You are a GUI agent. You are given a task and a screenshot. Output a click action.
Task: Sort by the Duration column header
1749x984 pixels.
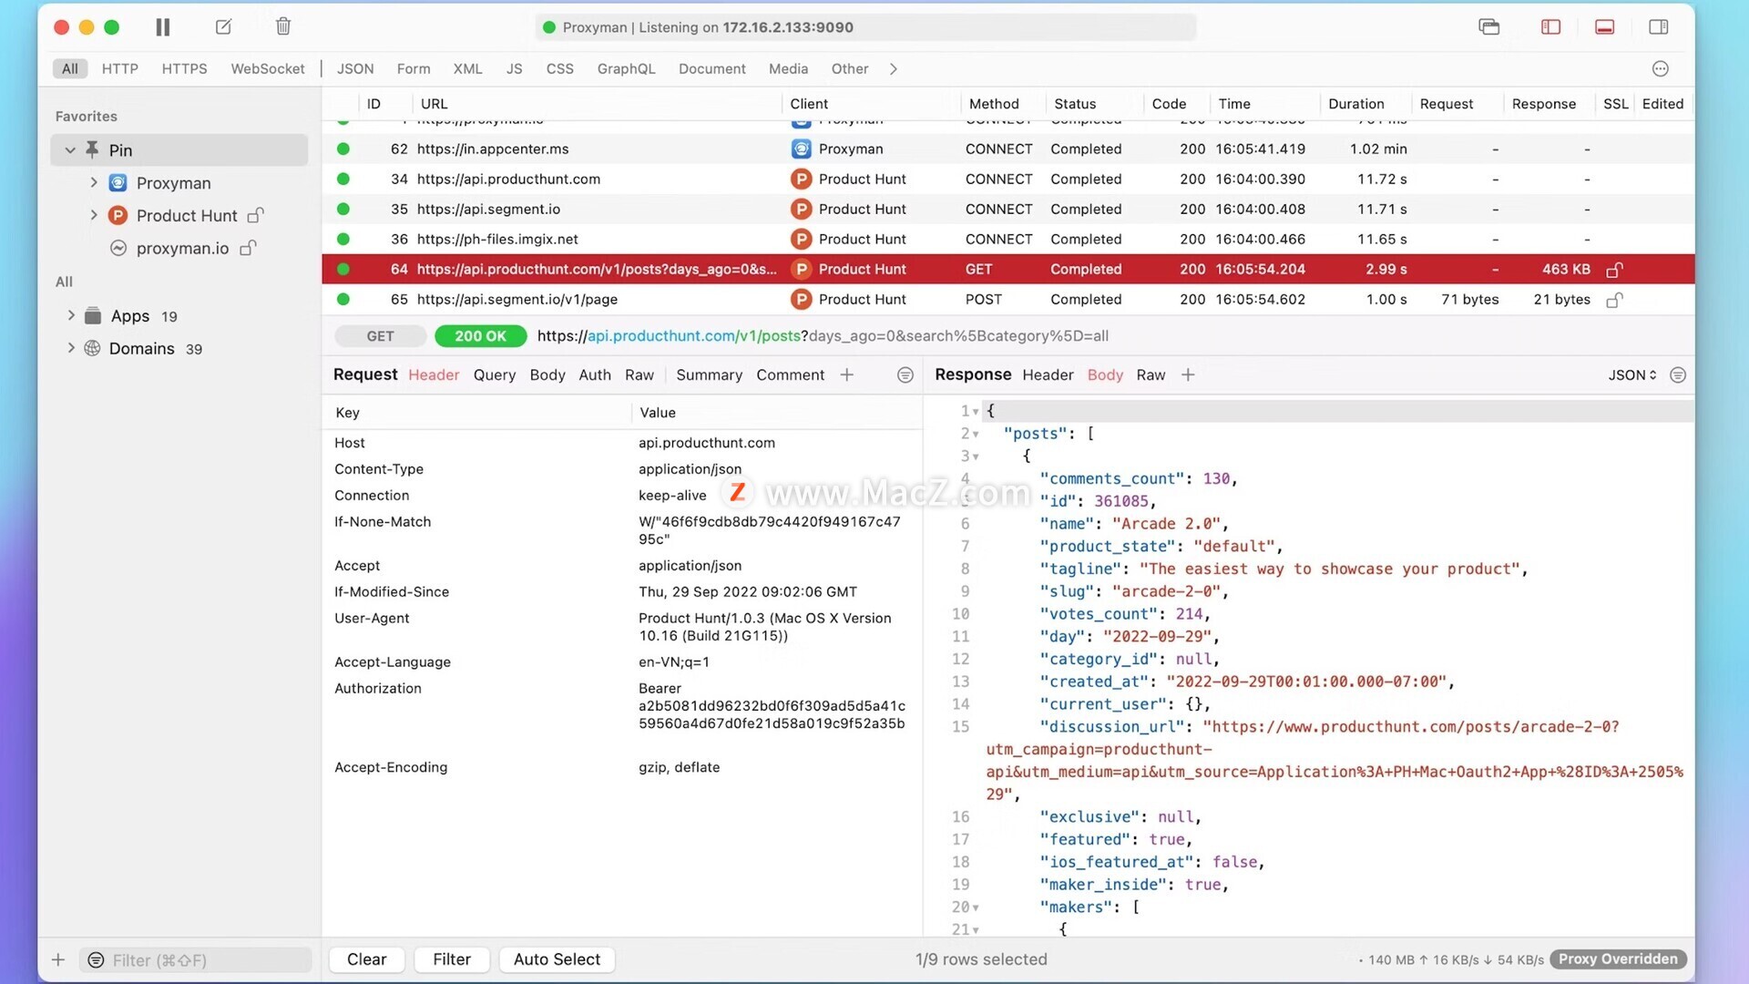(x=1355, y=104)
